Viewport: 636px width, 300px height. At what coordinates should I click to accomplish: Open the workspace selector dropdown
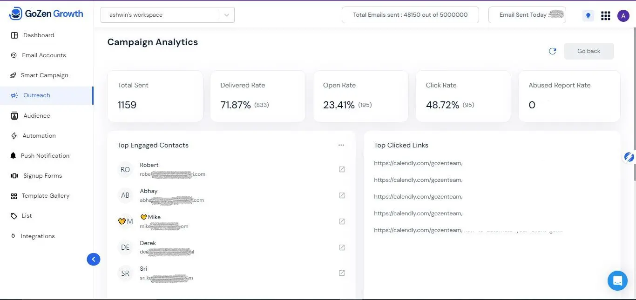click(227, 15)
